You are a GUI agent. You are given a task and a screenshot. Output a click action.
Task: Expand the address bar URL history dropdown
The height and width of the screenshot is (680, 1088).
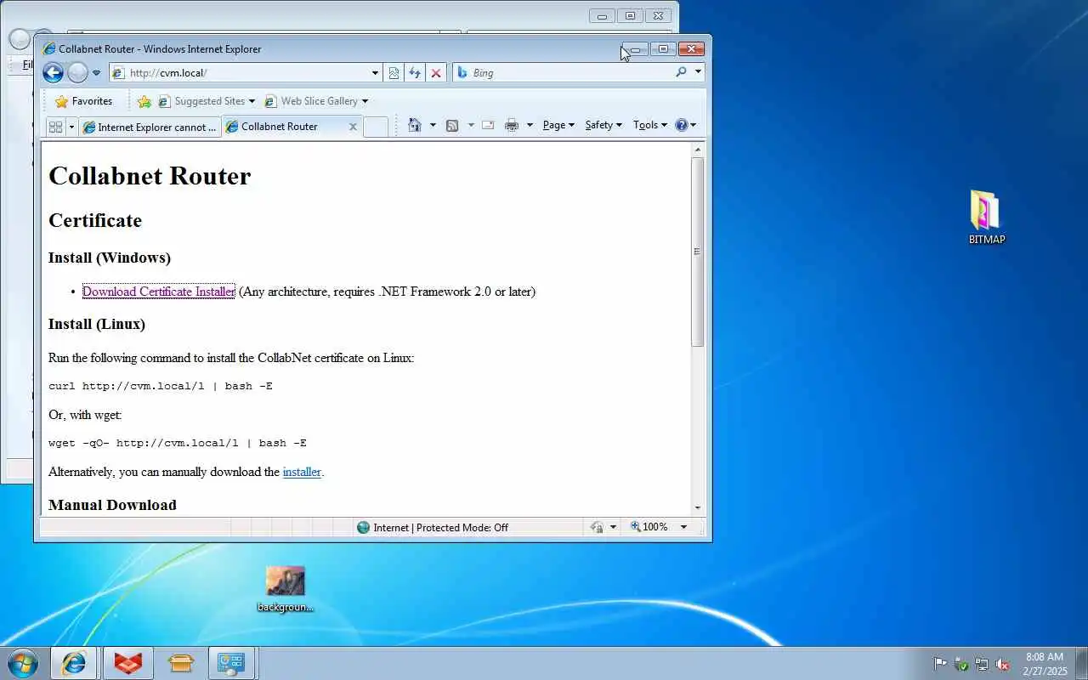375,73
